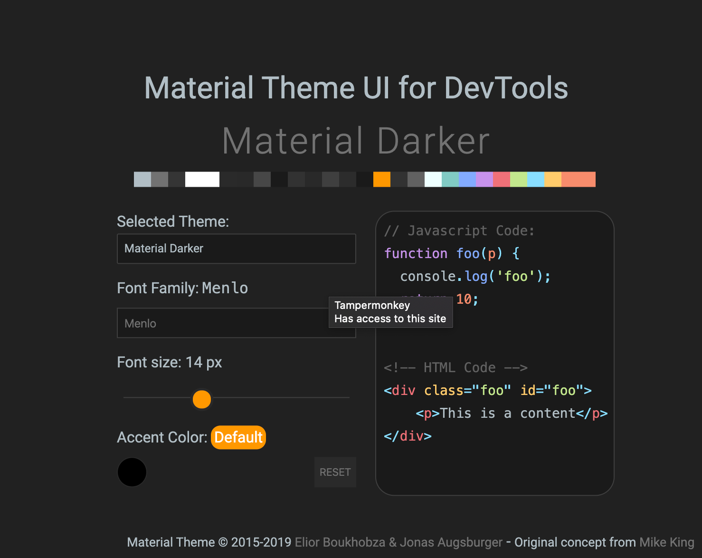Image resolution: width=702 pixels, height=558 pixels.
Task: Select the purple swatch in palette strip
Action: [x=484, y=179]
